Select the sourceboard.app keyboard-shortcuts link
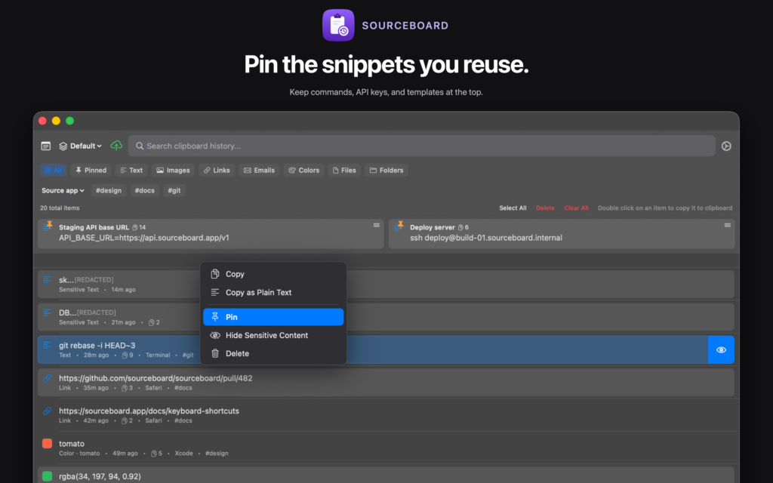773x483 pixels. 386,415
